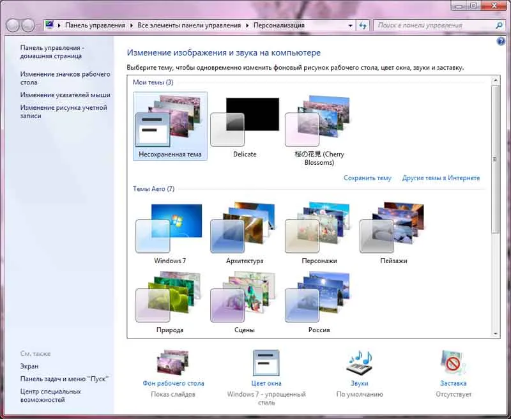Open Панель задач и меню "Пуск" link
511x419 pixels.
pyautogui.click(x=65, y=379)
